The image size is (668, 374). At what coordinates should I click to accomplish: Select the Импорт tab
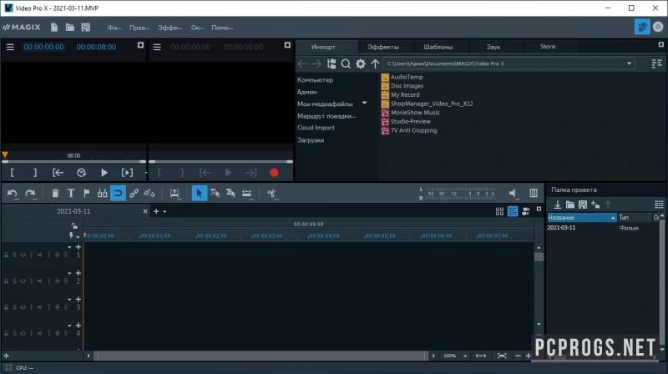coord(323,47)
